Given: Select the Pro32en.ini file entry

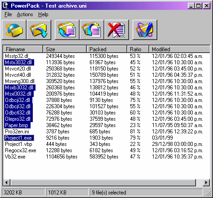Looking at the screenshot, I should [17, 132].
